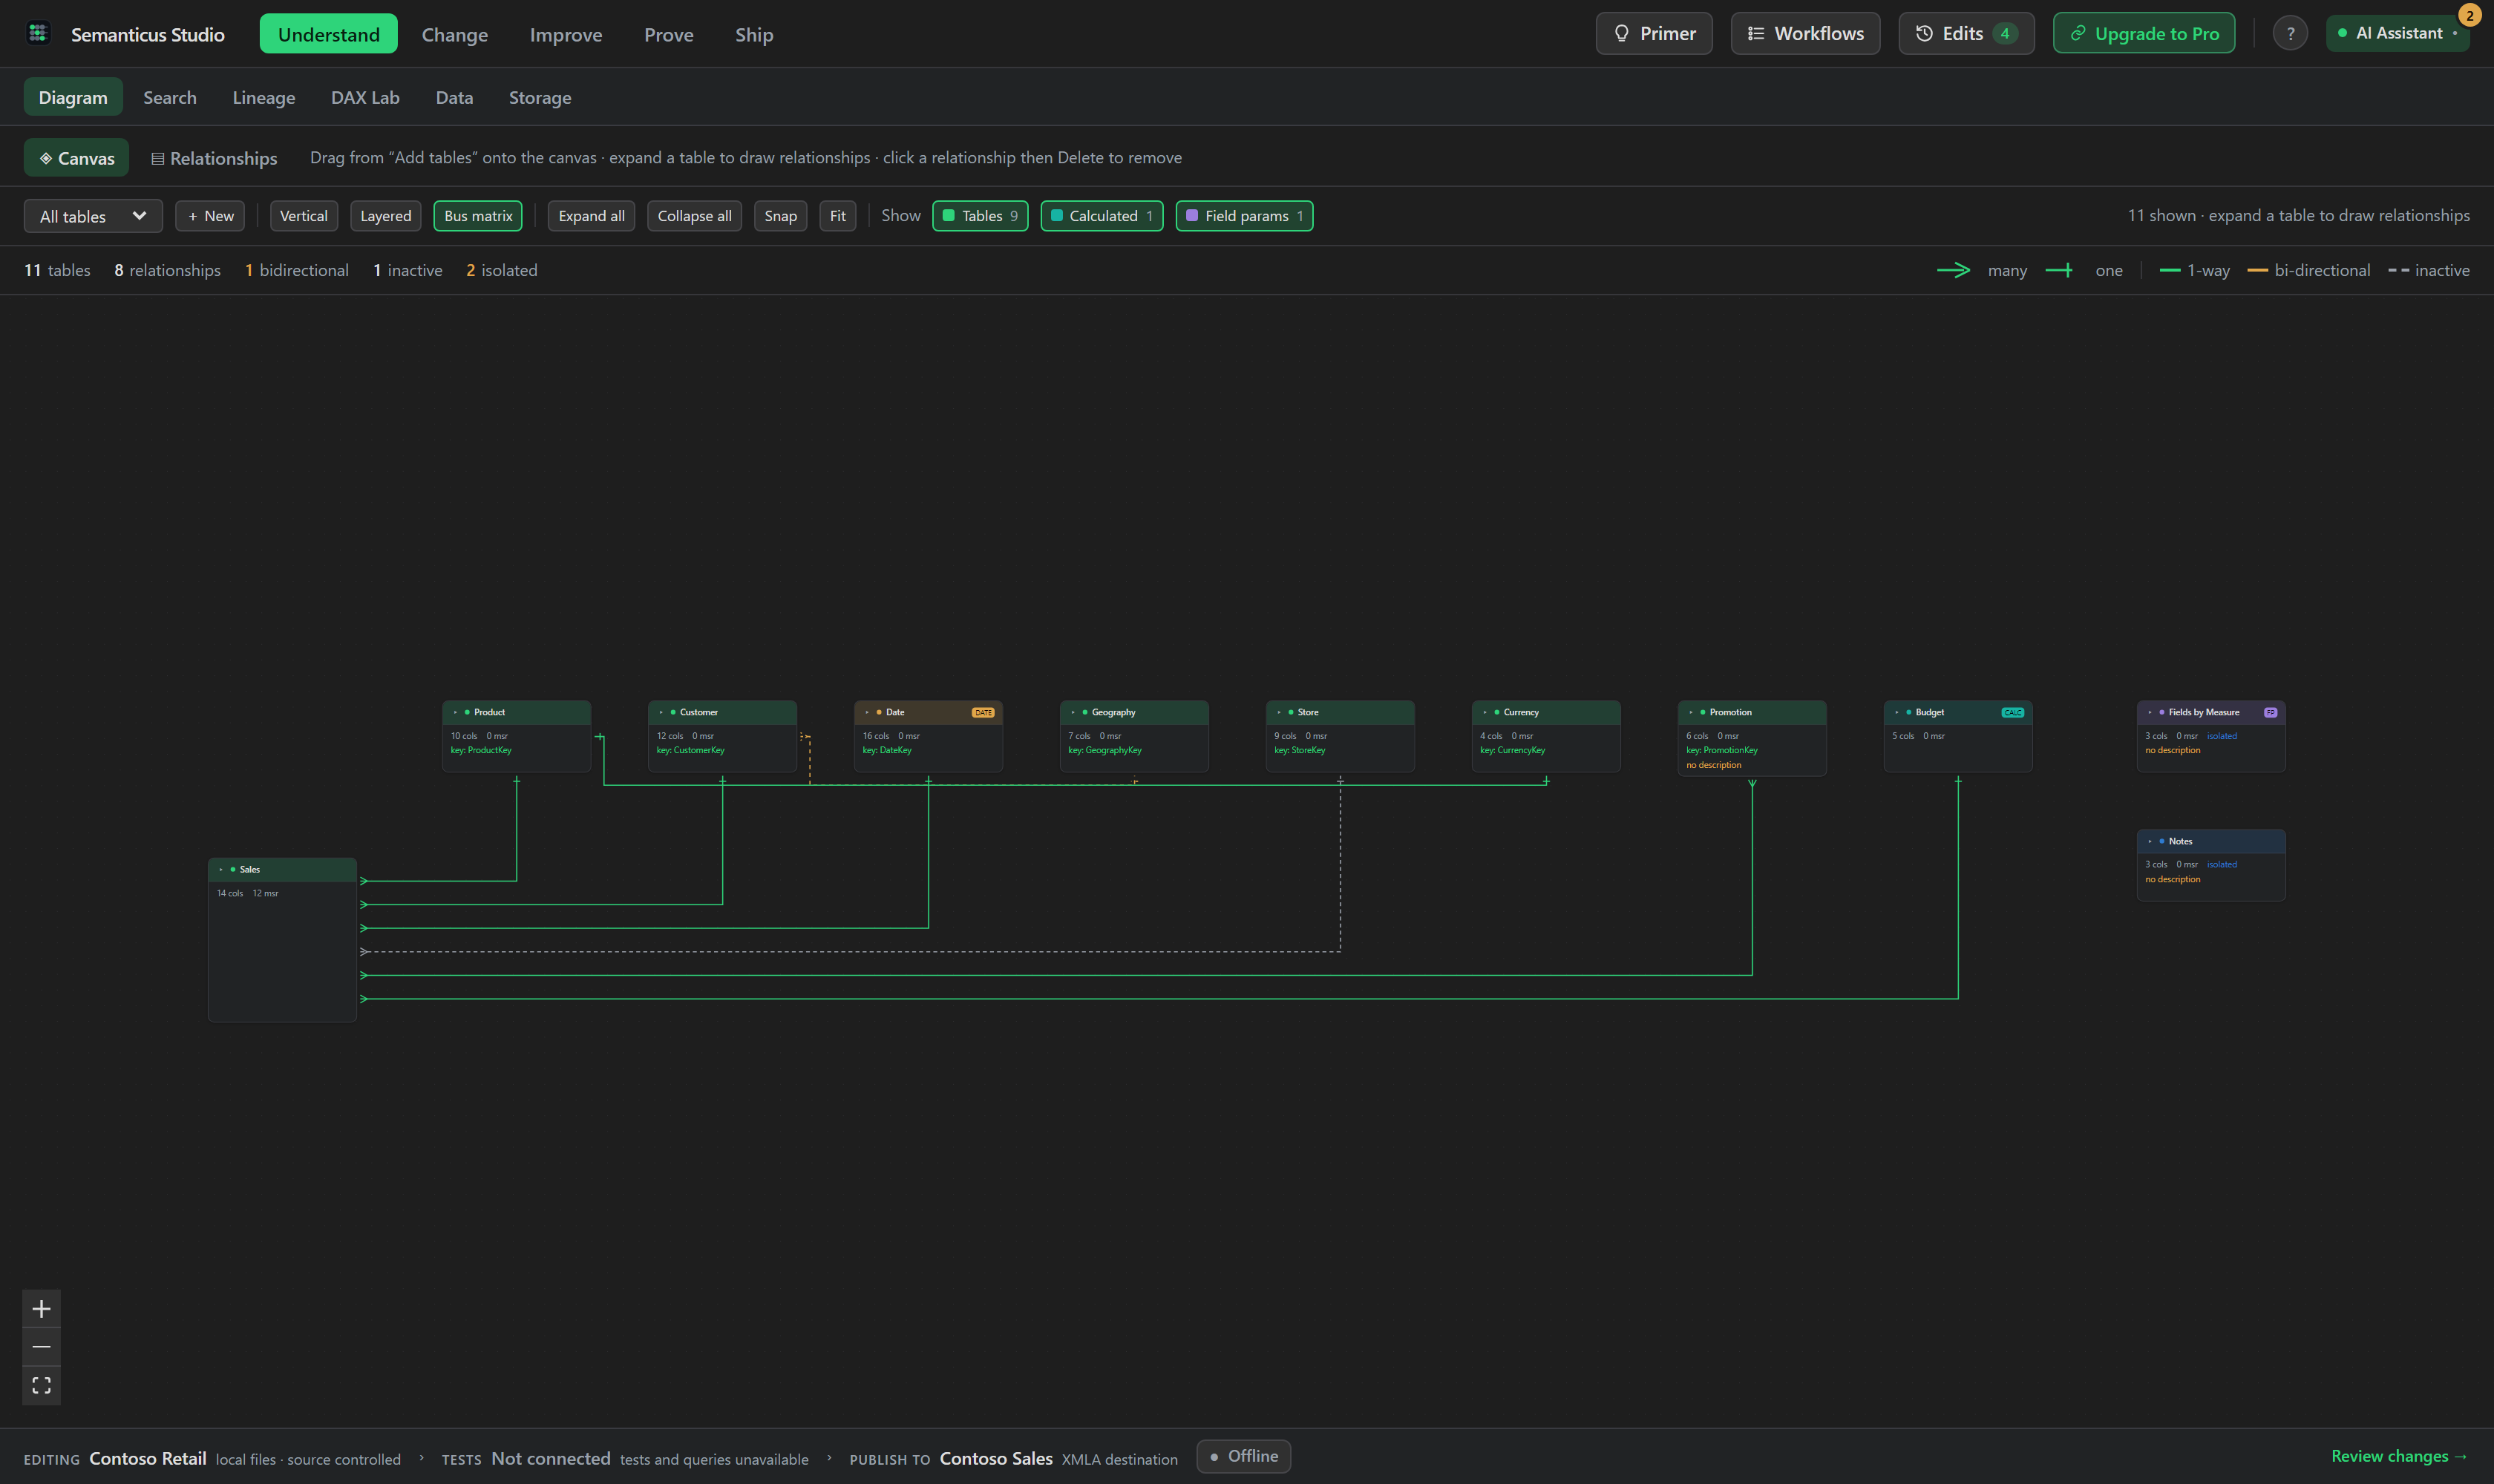The height and width of the screenshot is (1484, 2494).
Task: Expand the Budget table card
Action: pyautogui.click(x=1896, y=713)
